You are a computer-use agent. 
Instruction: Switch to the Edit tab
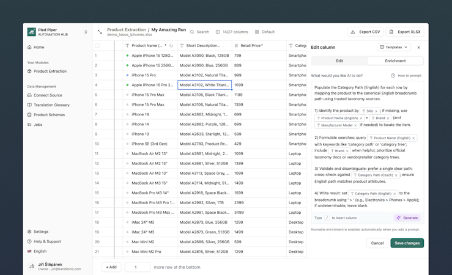339,61
